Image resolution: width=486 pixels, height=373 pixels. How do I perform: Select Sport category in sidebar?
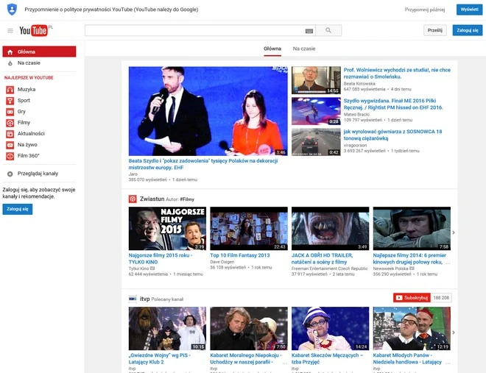click(24, 100)
